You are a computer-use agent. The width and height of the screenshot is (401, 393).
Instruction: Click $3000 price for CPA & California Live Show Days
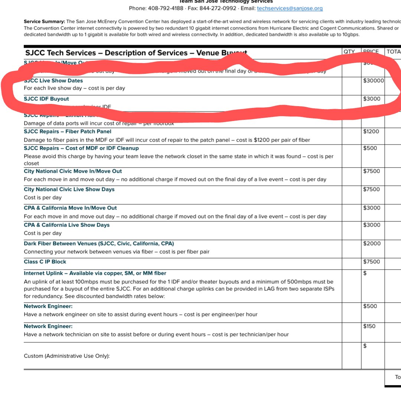(372, 225)
